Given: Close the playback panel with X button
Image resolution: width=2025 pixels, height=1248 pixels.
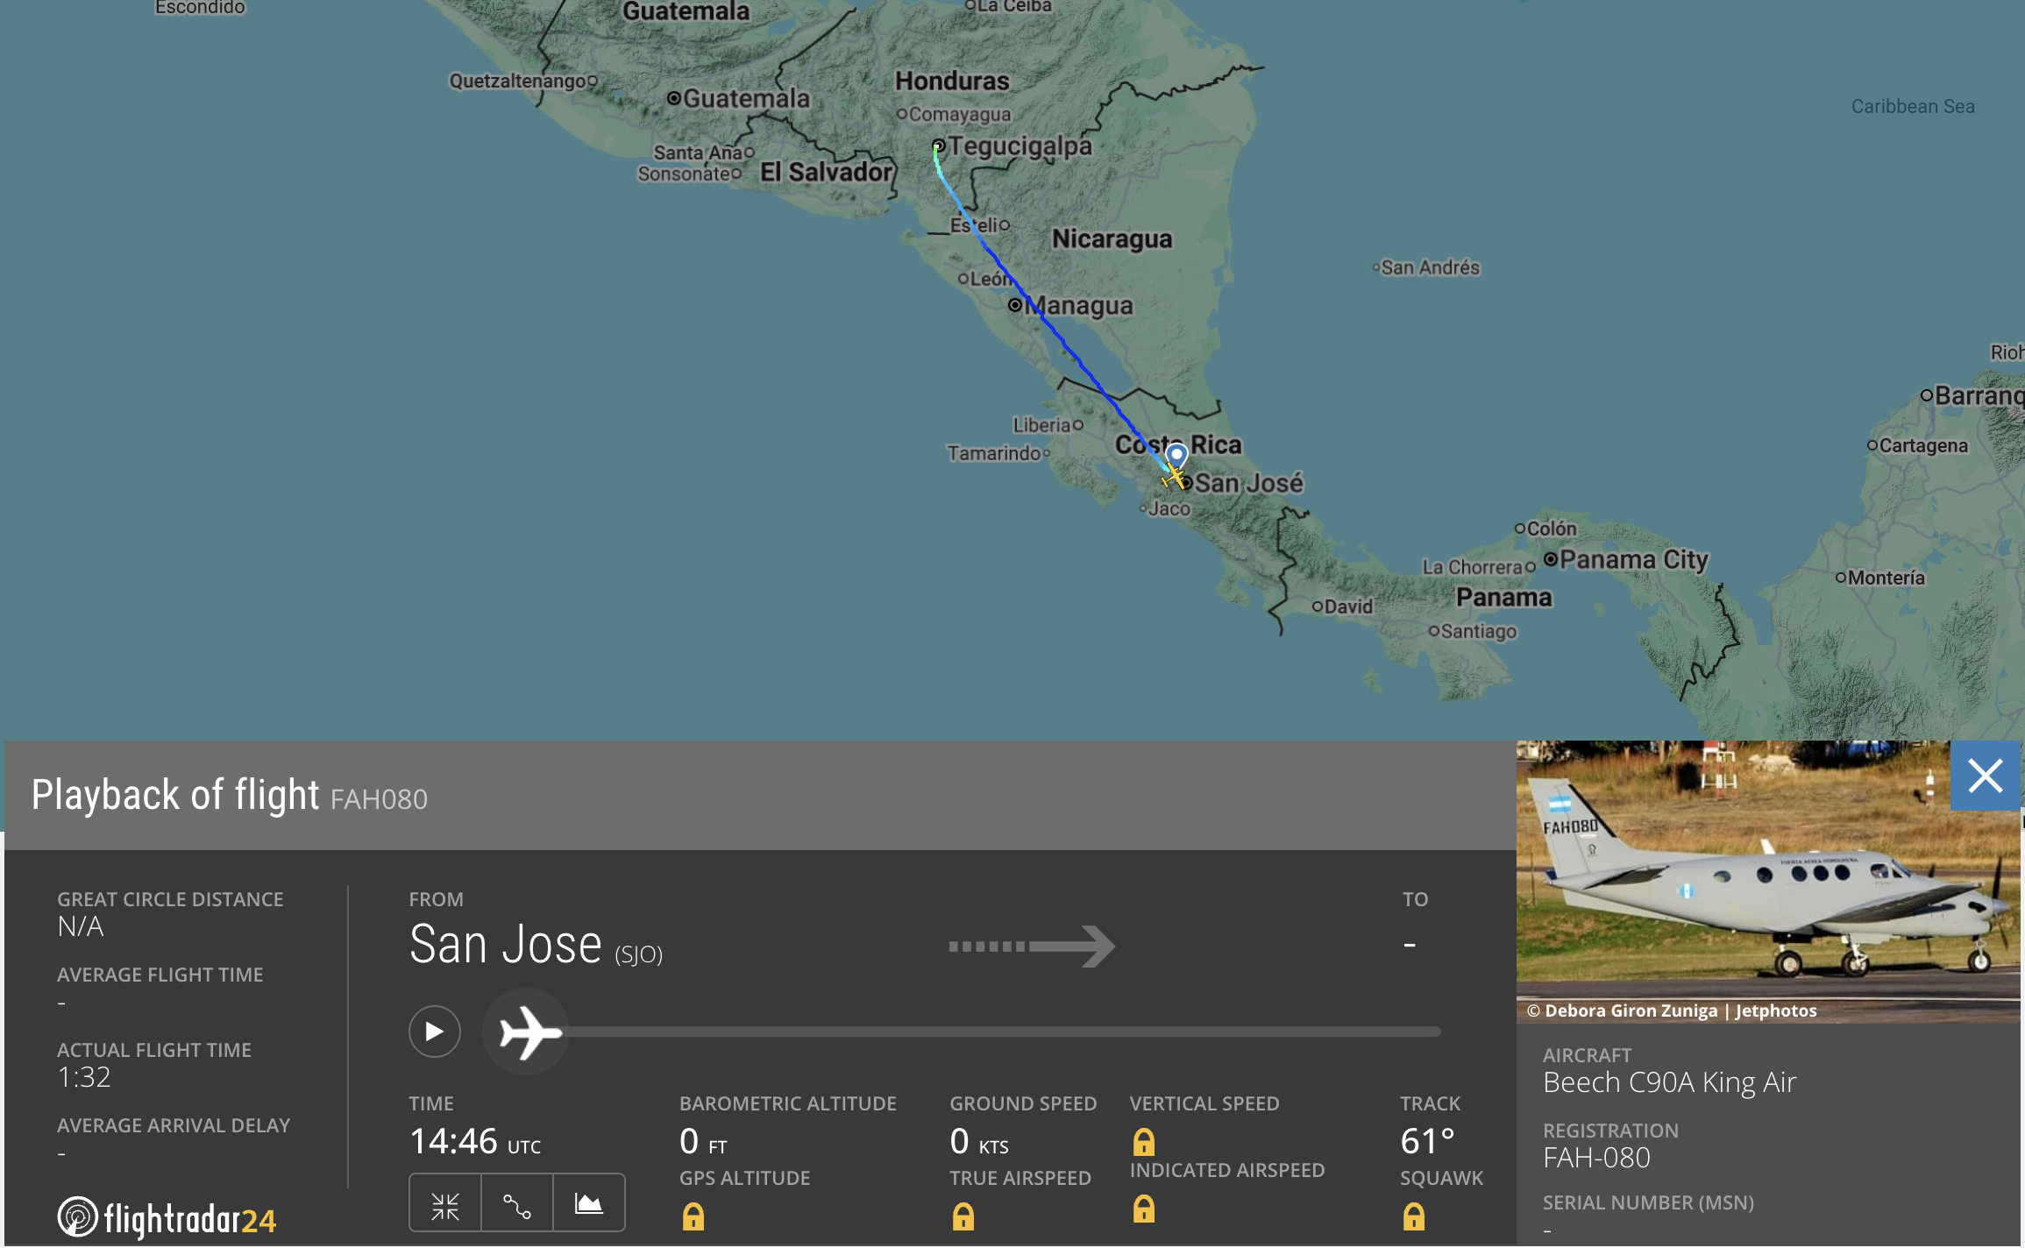Looking at the screenshot, I should (1985, 776).
